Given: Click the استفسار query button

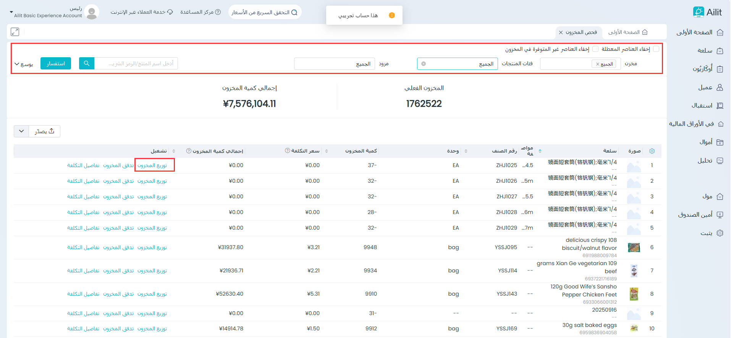Looking at the screenshot, I should pyautogui.click(x=56, y=63).
